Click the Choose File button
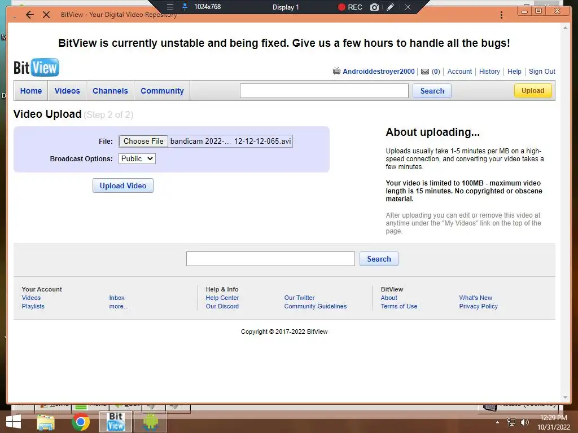The height and width of the screenshot is (433, 578). click(x=143, y=141)
